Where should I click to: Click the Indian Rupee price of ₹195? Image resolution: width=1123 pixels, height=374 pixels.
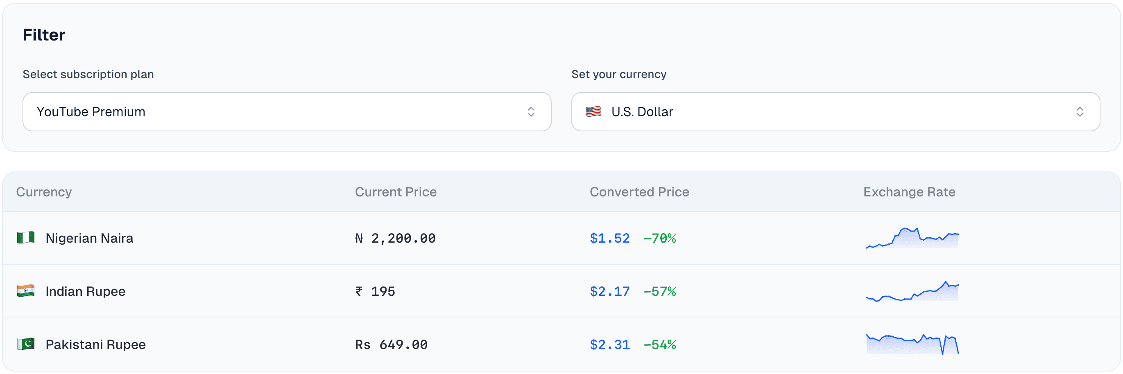point(375,291)
